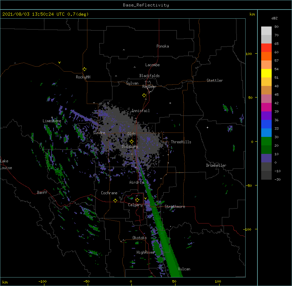Click the white caret marker west of Lacombe
The width and height of the screenshot is (292, 286).
point(134,67)
